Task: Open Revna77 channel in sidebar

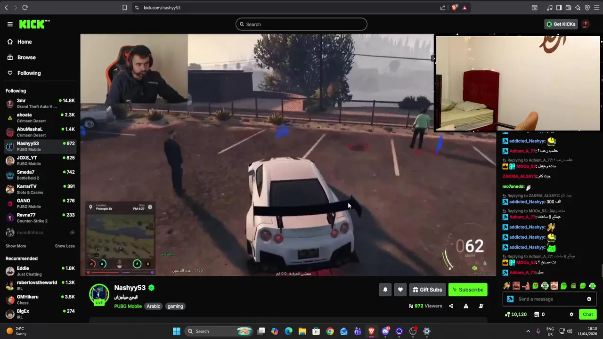Action: (x=40, y=218)
